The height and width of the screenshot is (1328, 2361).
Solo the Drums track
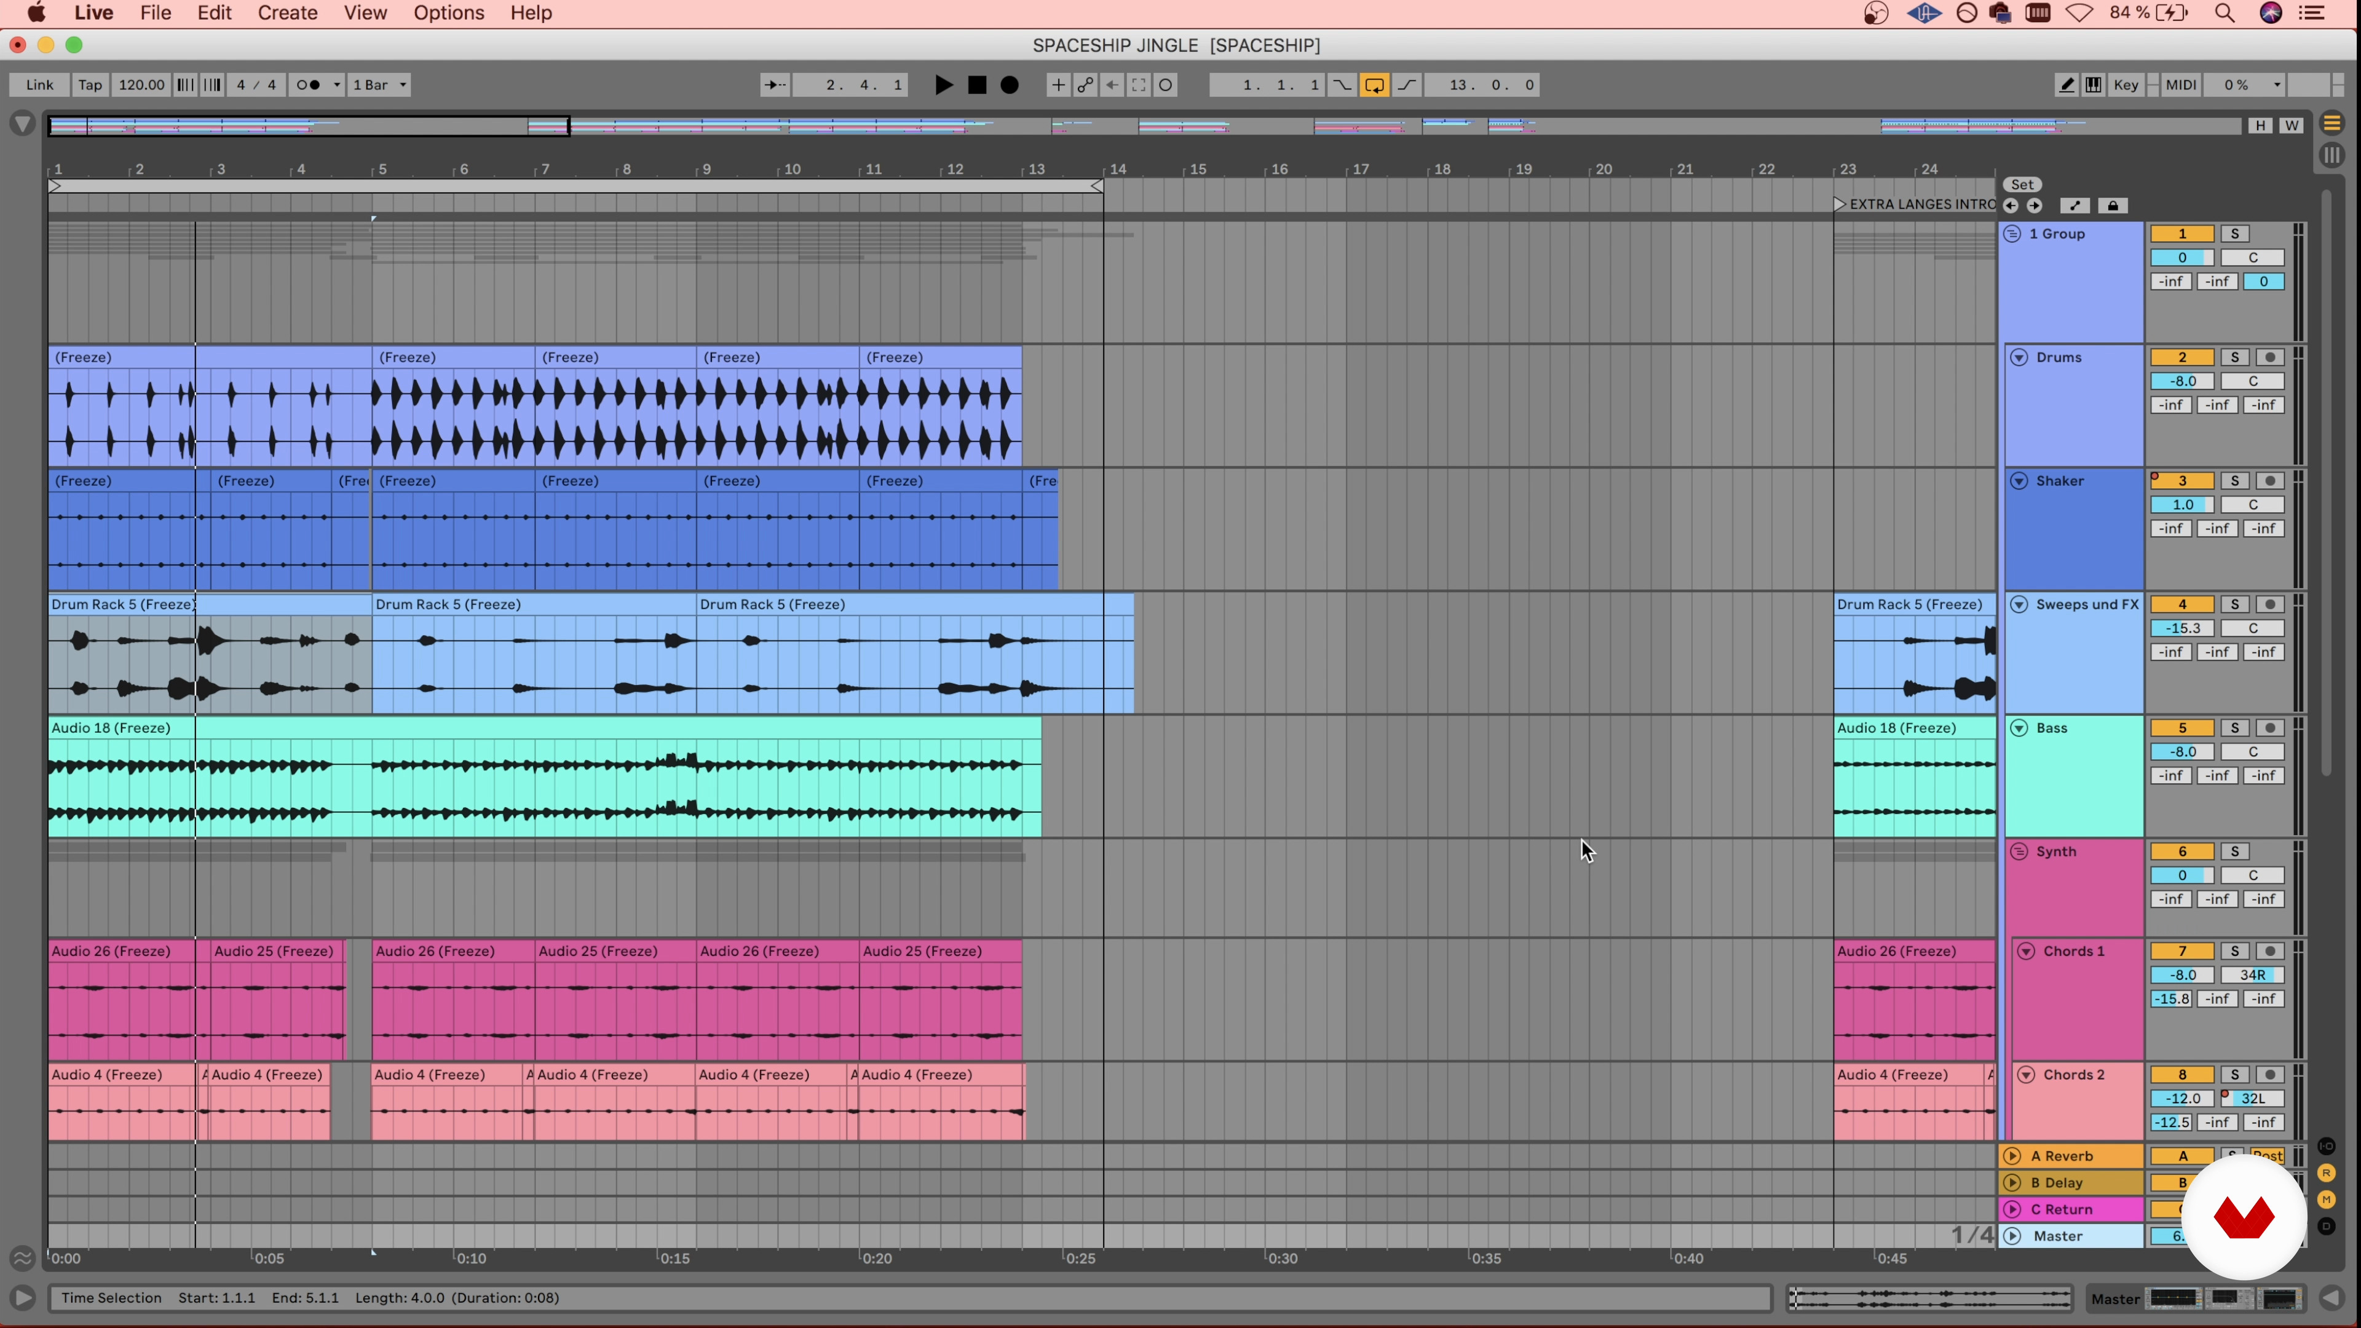(2234, 357)
